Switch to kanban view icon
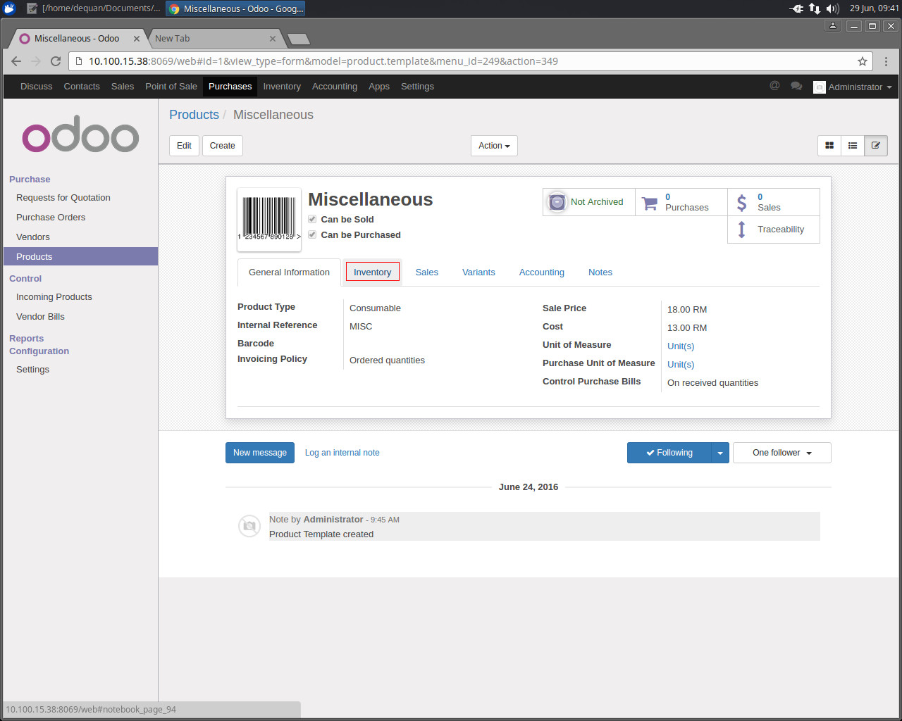 (x=829, y=146)
